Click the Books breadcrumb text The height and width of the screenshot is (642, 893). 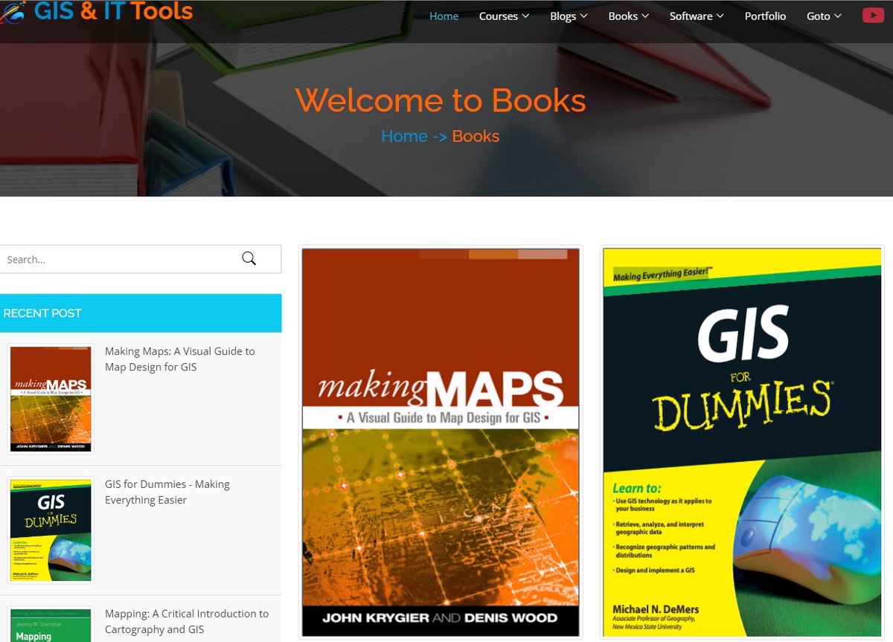[x=476, y=136]
